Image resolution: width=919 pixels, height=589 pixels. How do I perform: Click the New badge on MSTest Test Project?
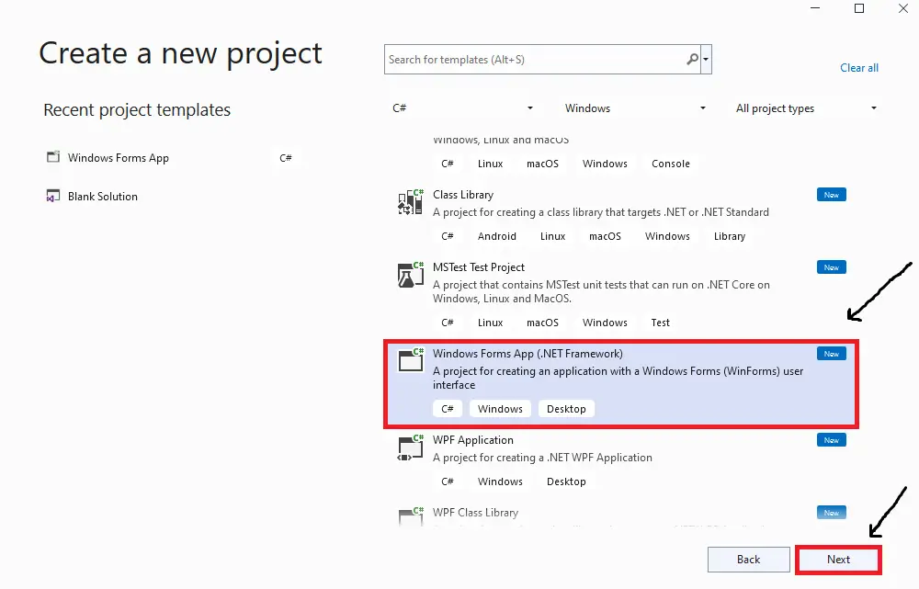point(831,267)
